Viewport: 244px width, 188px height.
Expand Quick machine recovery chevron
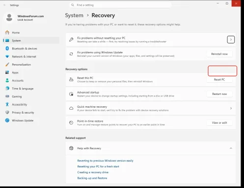231,108
